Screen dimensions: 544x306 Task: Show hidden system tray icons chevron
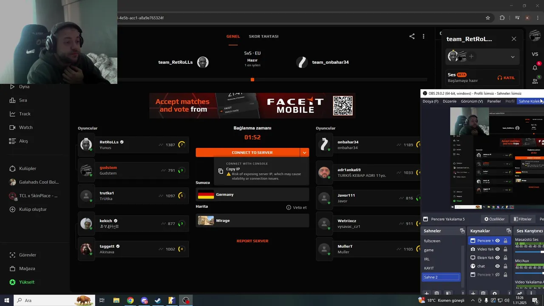473,300
